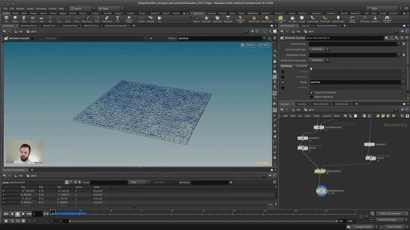This screenshot has width=410, height=230.
Task: Select the Caustic Light shelf tool
Action: [x=313, y=19]
